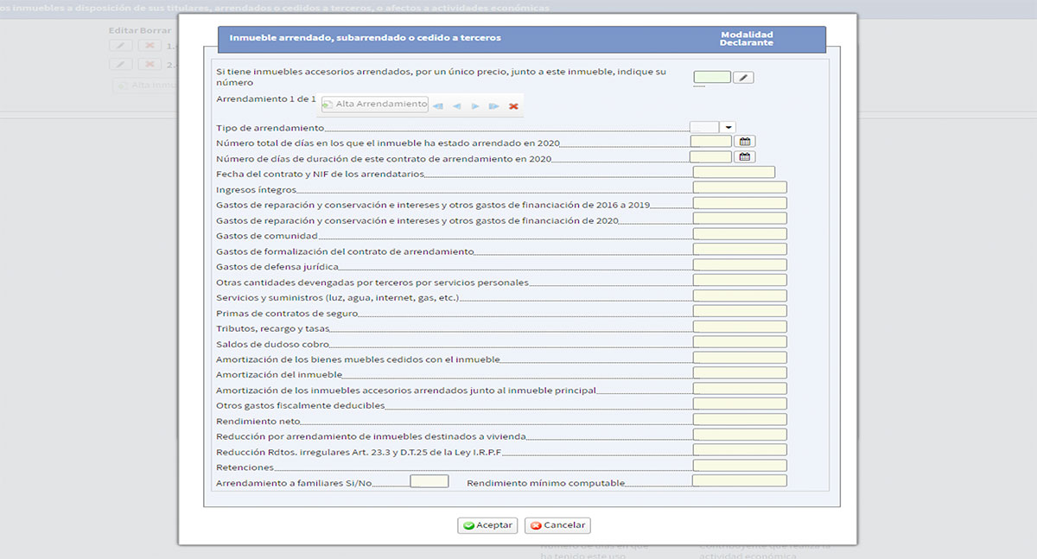Viewport: 1037px width, 559px height.
Task: Go to the previous arrendamiento record
Action: coord(456,105)
